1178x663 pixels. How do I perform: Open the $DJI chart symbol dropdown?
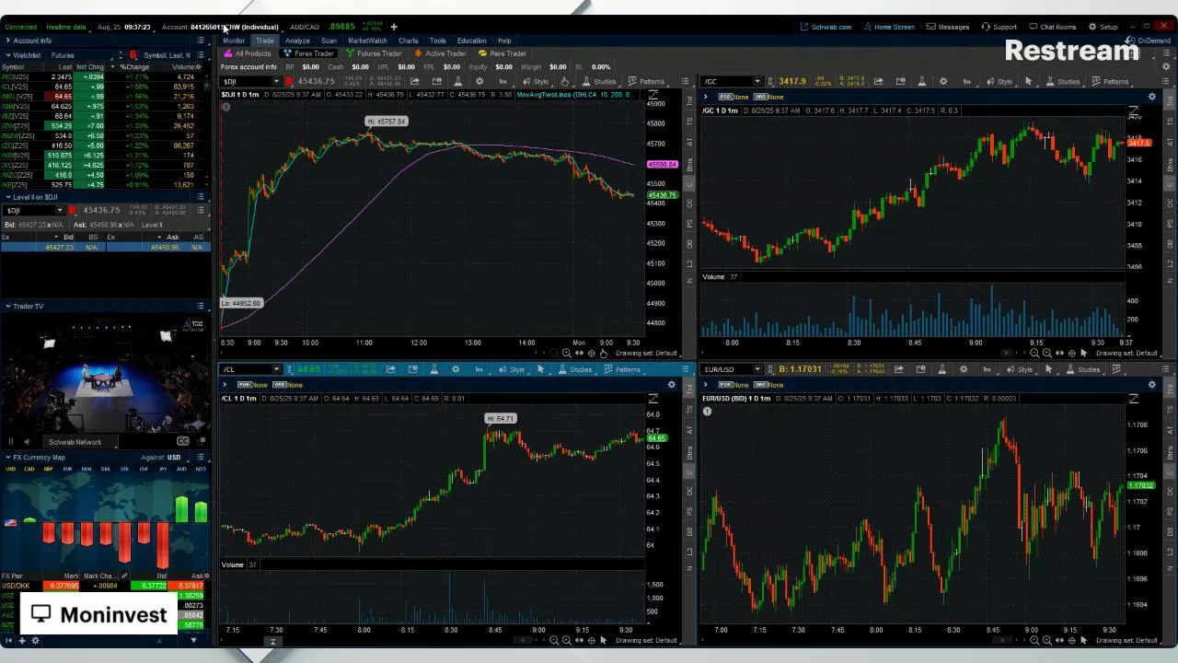(x=276, y=81)
